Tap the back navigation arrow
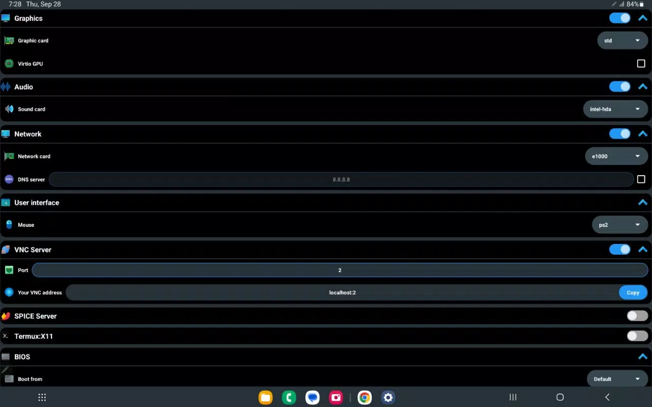 click(607, 397)
